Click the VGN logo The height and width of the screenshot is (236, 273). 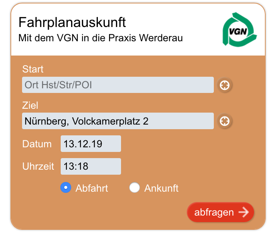(x=239, y=29)
